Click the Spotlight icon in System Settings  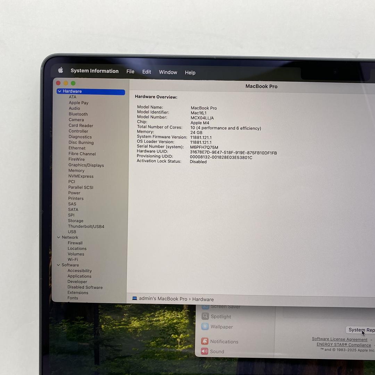pos(205,316)
